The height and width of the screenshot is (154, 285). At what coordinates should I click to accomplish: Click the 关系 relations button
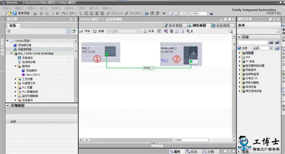[x=149, y=31]
